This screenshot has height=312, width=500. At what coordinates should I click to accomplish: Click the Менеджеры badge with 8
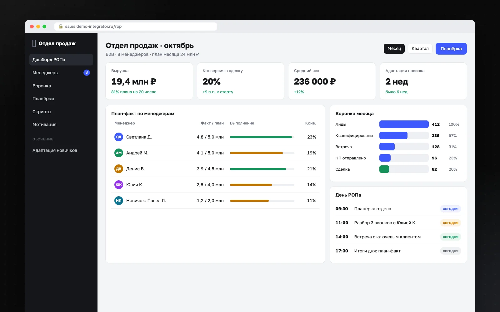coord(87,73)
